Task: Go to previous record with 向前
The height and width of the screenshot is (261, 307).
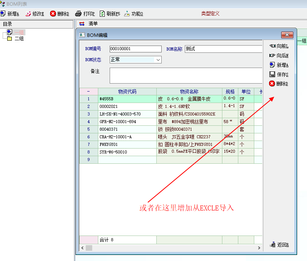Action: coord(279,46)
